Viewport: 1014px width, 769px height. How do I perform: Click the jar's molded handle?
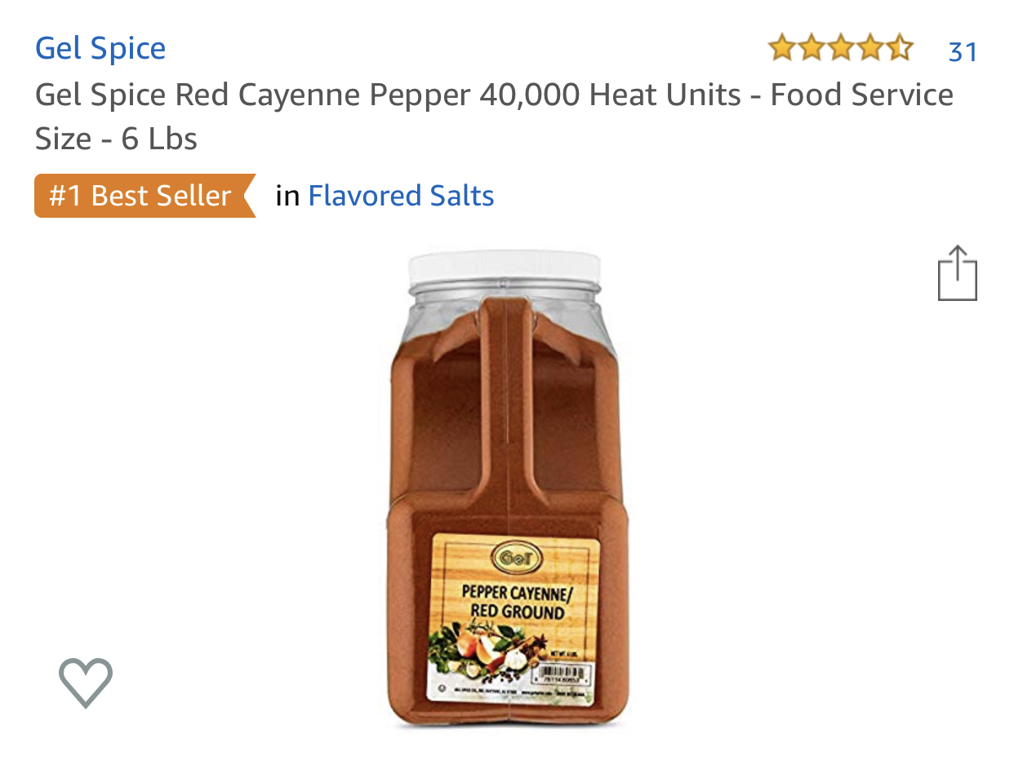(x=506, y=391)
